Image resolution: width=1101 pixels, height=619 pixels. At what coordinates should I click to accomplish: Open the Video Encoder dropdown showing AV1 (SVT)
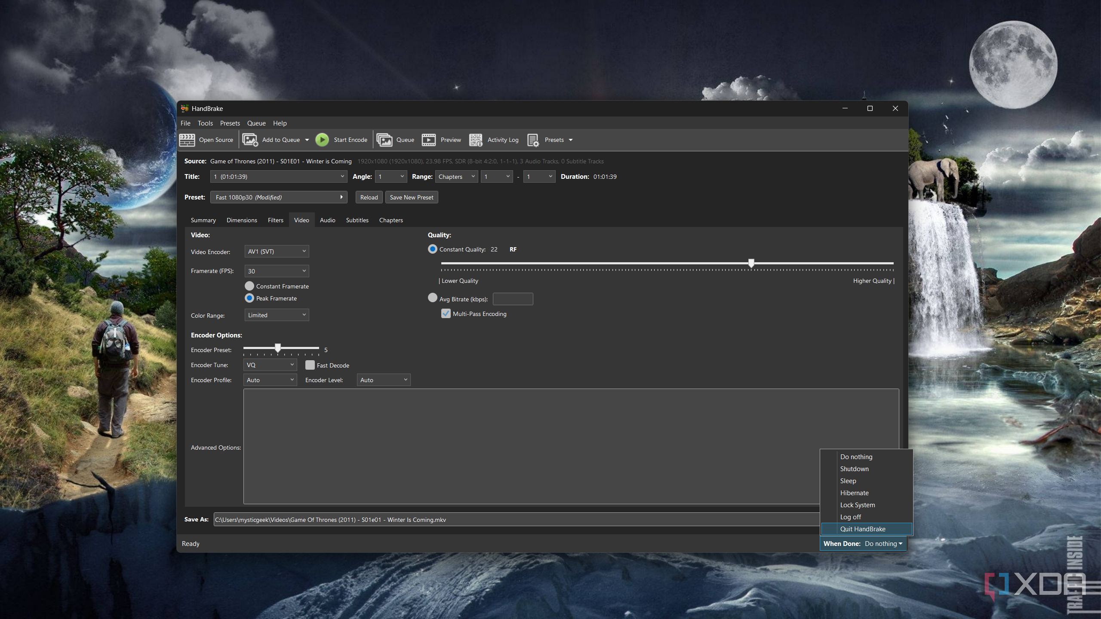277,251
